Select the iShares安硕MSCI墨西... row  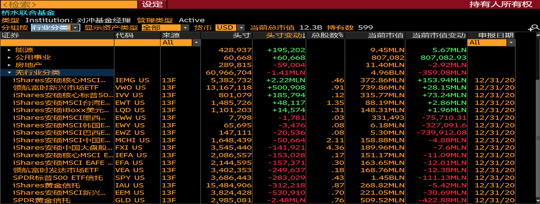click(x=258, y=118)
